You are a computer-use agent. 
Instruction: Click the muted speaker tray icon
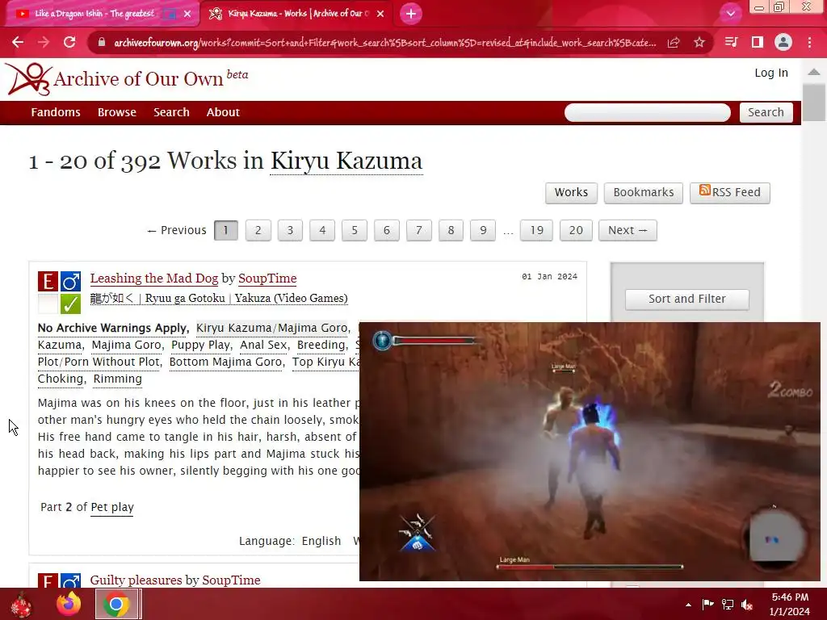click(747, 605)
